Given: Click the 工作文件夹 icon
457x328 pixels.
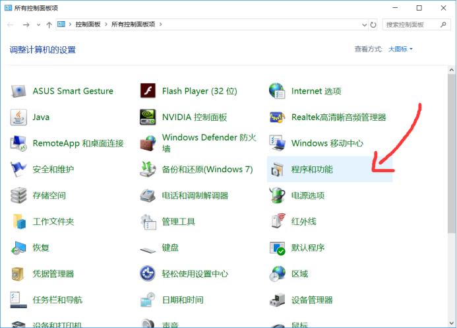Looking at the screenshot, I should point(18,222).
